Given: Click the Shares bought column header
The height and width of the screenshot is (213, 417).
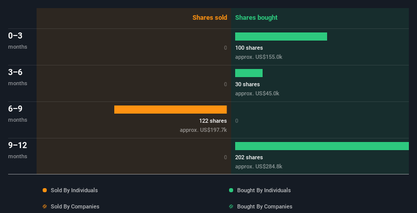Looking at the screenshot, I should (256, 18).
